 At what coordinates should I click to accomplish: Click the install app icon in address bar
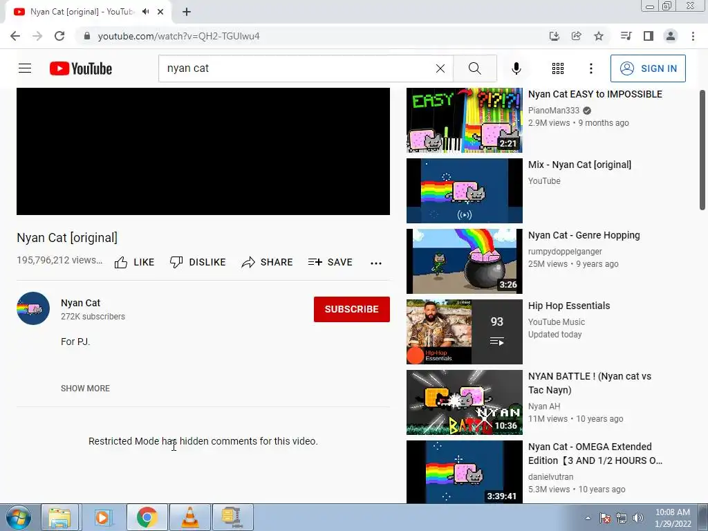[x=554, y=36]
